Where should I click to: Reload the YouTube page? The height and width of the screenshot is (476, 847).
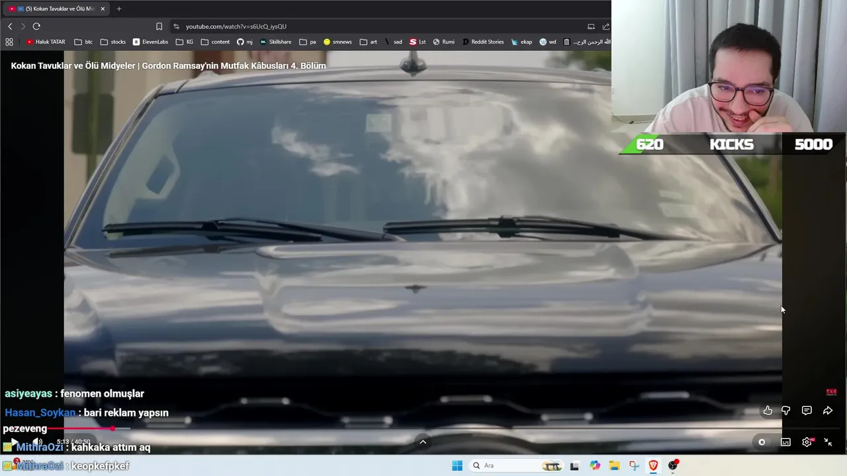point(36,26)
